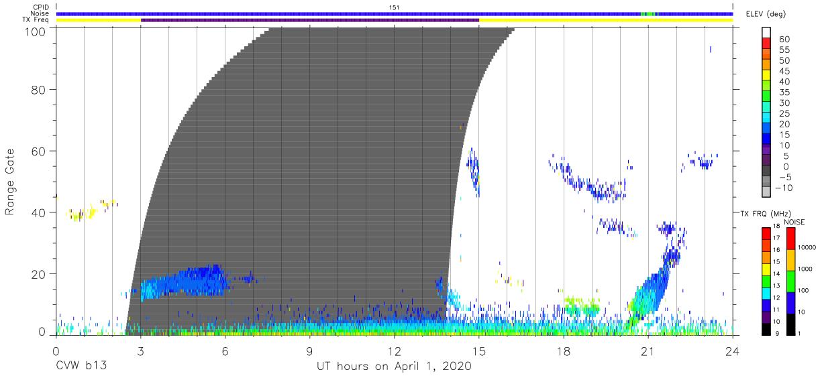Click the green patch in the top Noise strip

click(649, 13)
